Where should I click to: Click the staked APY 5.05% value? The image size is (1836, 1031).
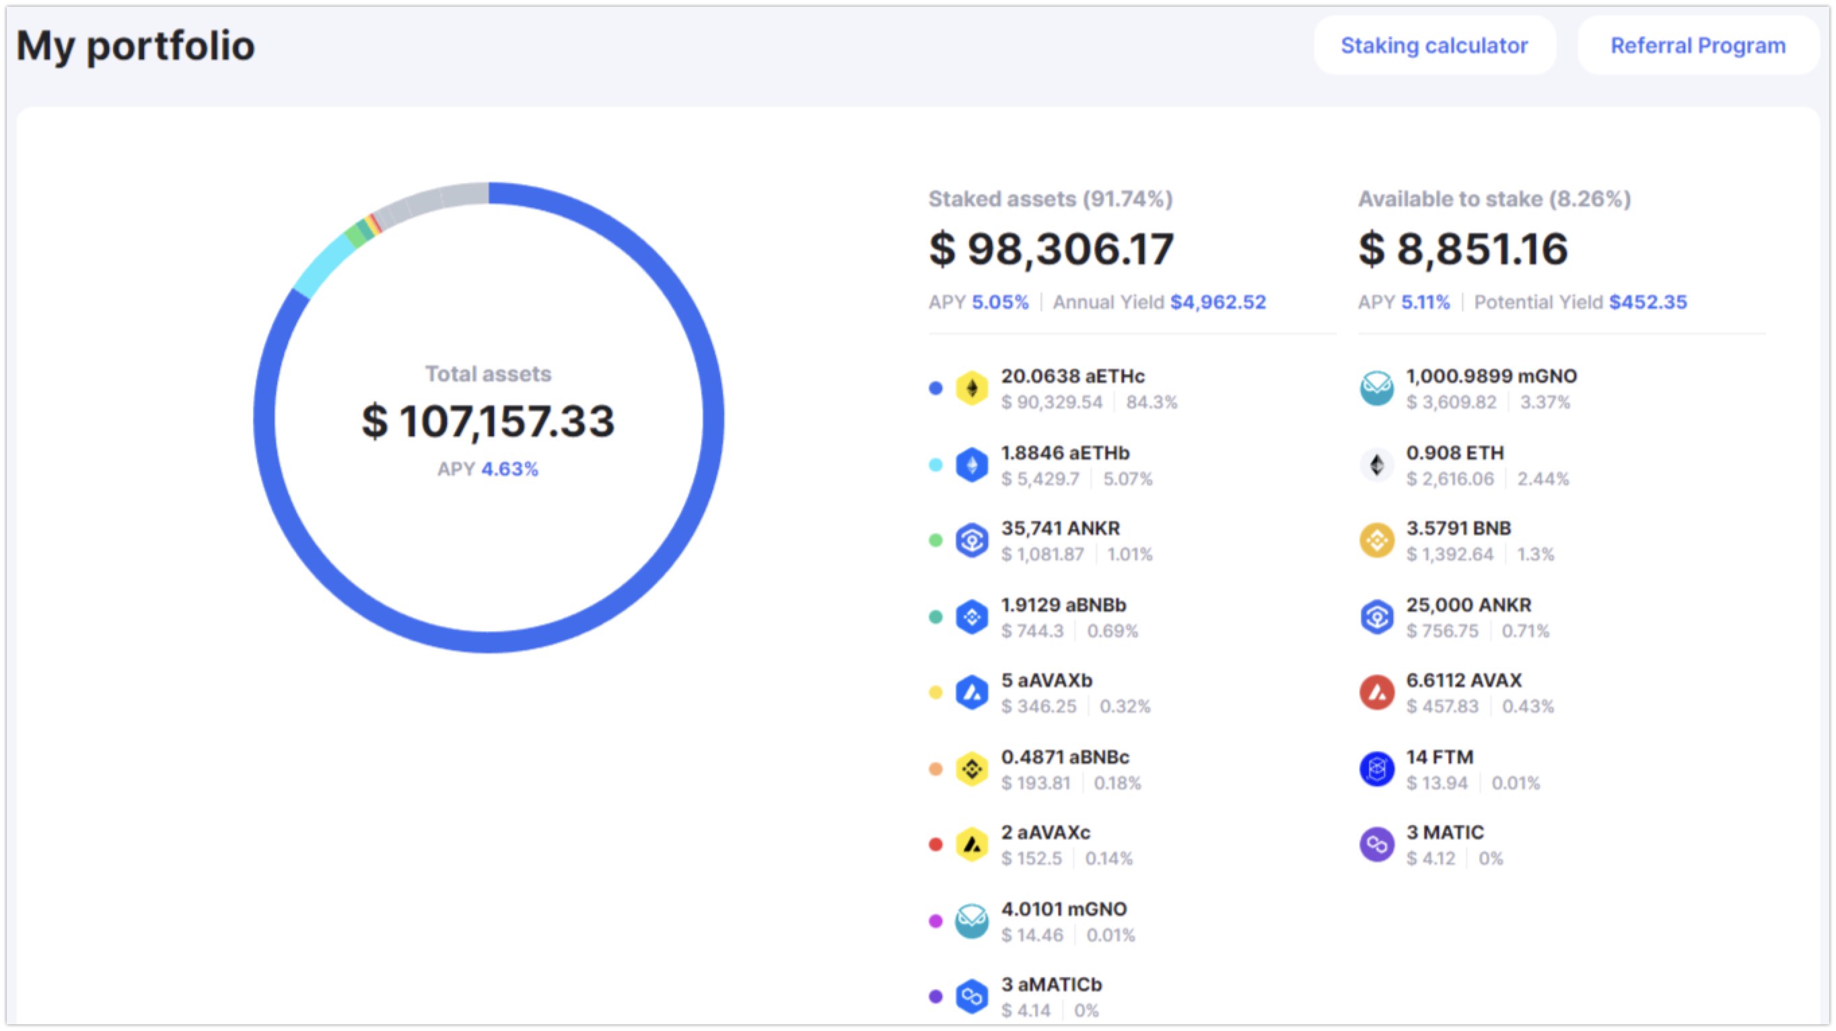click(1001, 302)
